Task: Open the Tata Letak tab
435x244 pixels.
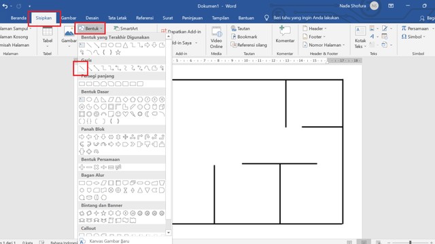Action: [x=117, y=18]
